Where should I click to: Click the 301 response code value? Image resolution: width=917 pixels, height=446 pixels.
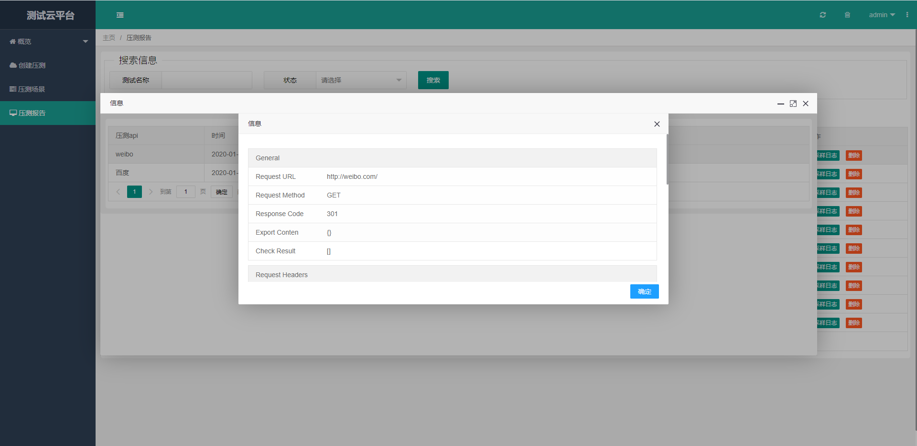point(332,214)
